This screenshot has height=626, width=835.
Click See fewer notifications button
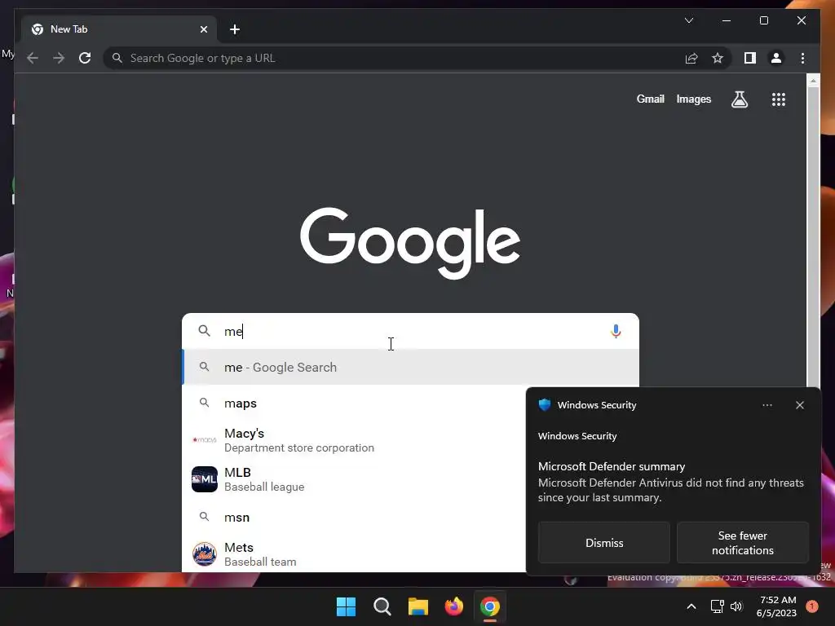click(x=742, y=542)
